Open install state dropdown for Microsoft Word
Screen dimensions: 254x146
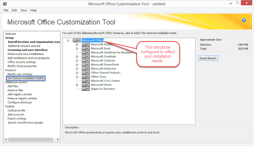[86, 85]
